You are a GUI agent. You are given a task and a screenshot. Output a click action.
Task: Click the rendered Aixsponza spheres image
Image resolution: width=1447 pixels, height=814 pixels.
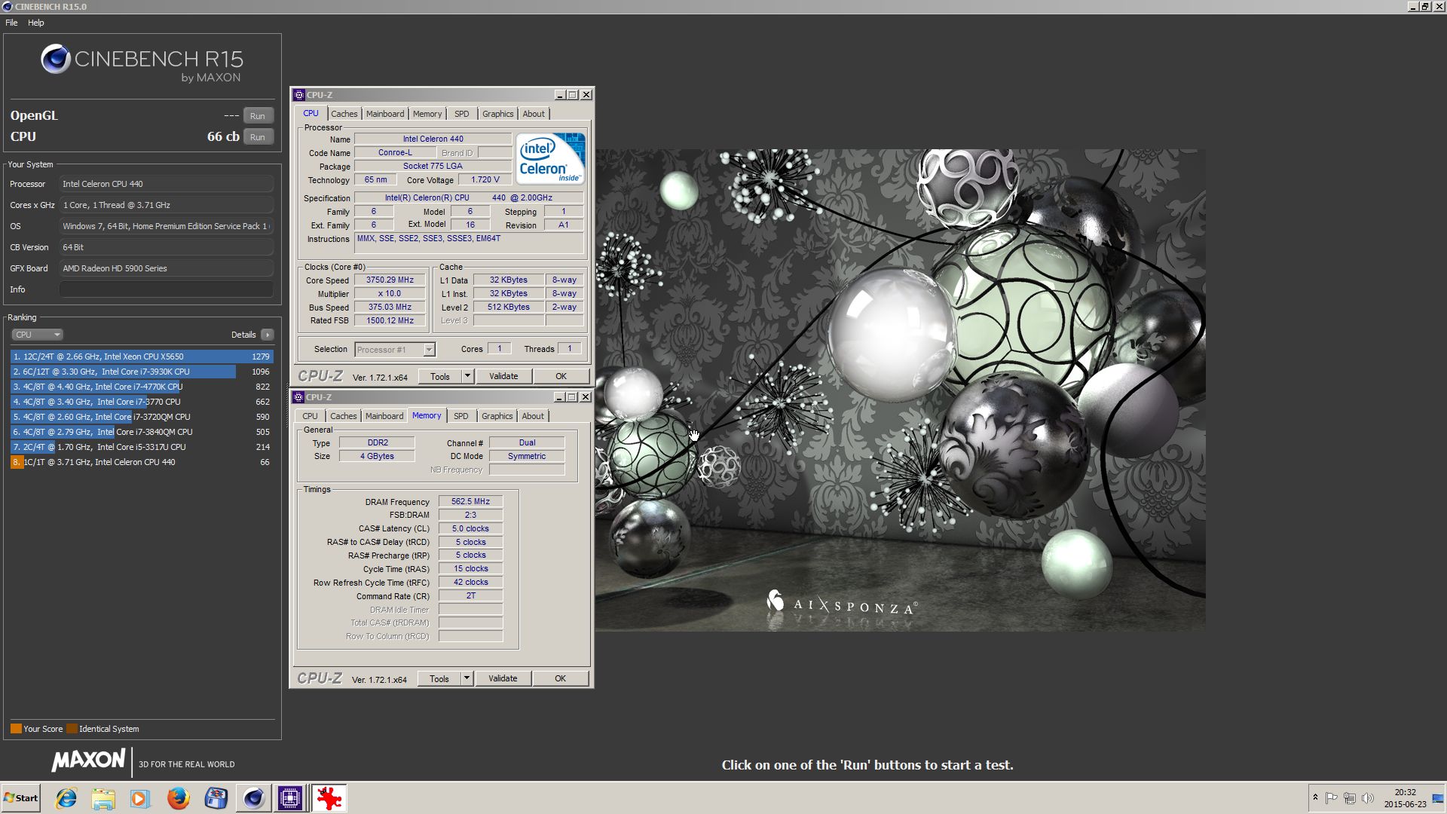coord(900,390)
